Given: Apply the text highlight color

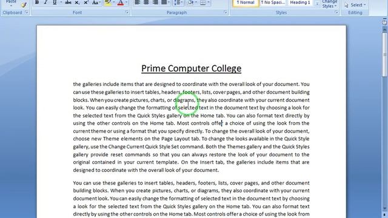Looking at the screenshot, I should point(108,2).
